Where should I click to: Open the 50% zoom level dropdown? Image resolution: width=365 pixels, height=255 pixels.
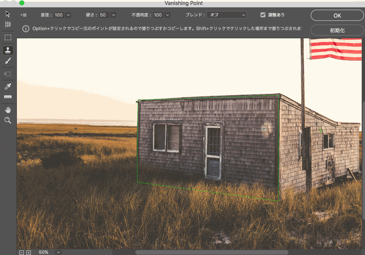[58, 253]
